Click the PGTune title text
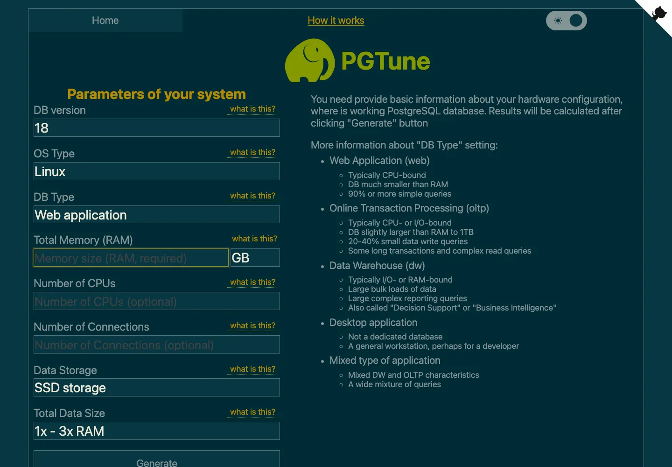The image size is (672, 467). click(x=385, y=61)
